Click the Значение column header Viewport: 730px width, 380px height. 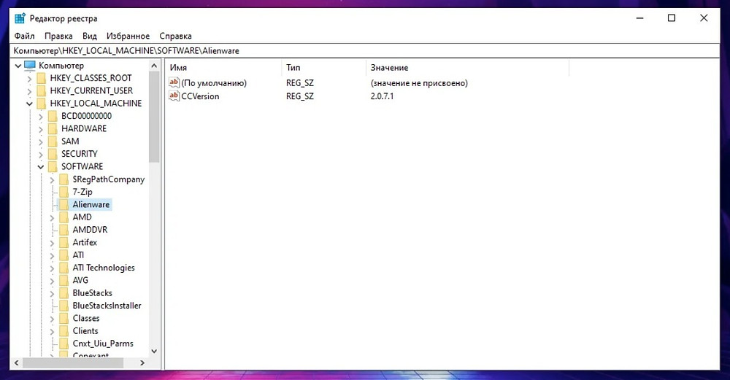pyautogui.click(x=467, y=67)
